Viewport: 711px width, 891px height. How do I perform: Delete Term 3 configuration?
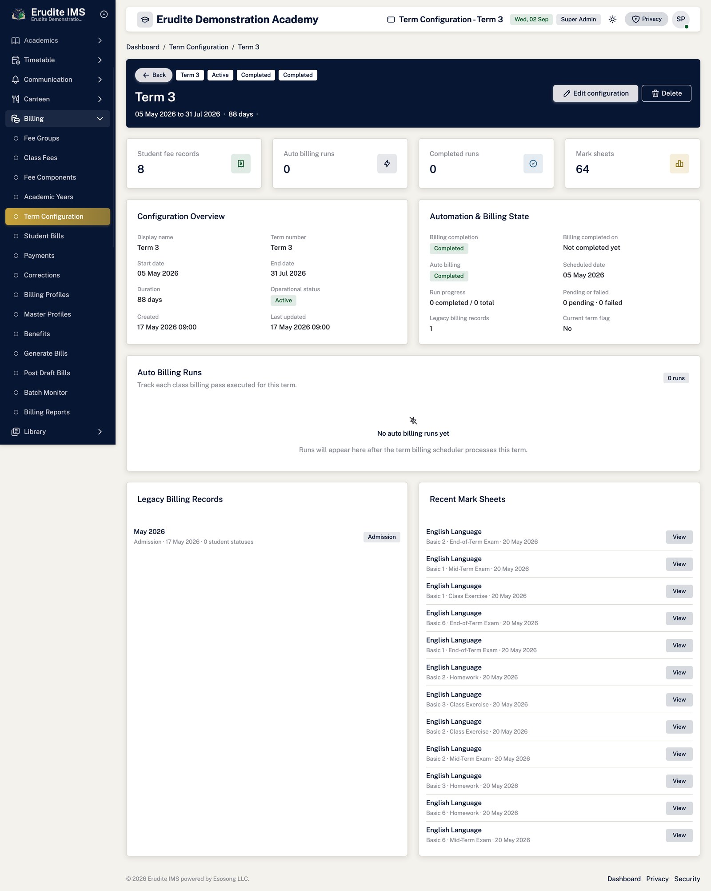pos(667,93)
